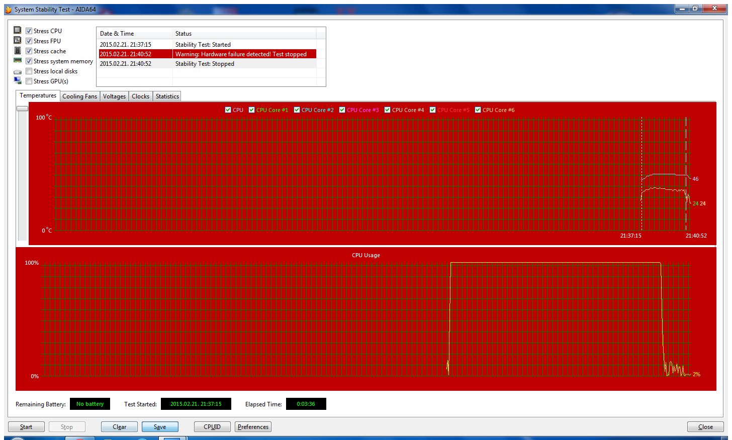Viewport: 732px width, 440px height.
Task: Hide the CPU temperature graph line
Action: (228, 110)
